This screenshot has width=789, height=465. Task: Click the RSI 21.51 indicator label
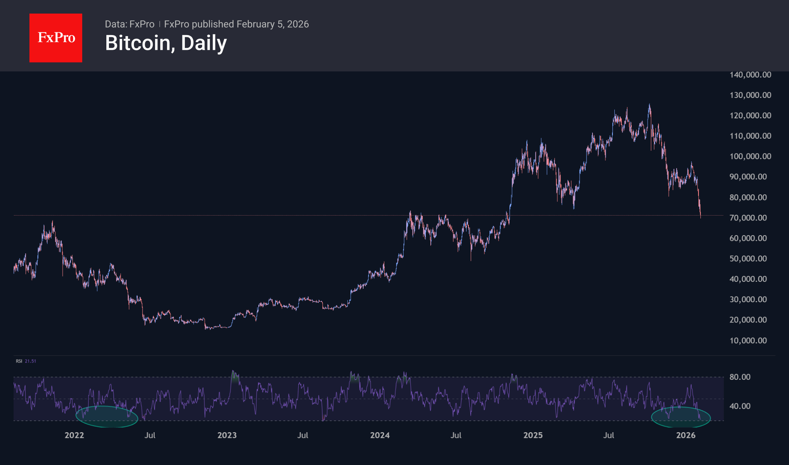pos(26,361)
